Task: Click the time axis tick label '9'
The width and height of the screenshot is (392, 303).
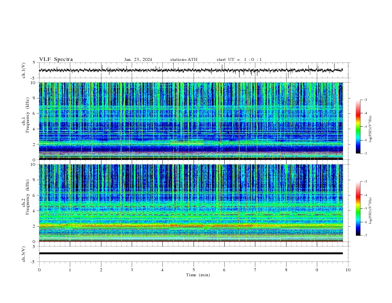Action: pyautogui.click(x=317, y=270)
